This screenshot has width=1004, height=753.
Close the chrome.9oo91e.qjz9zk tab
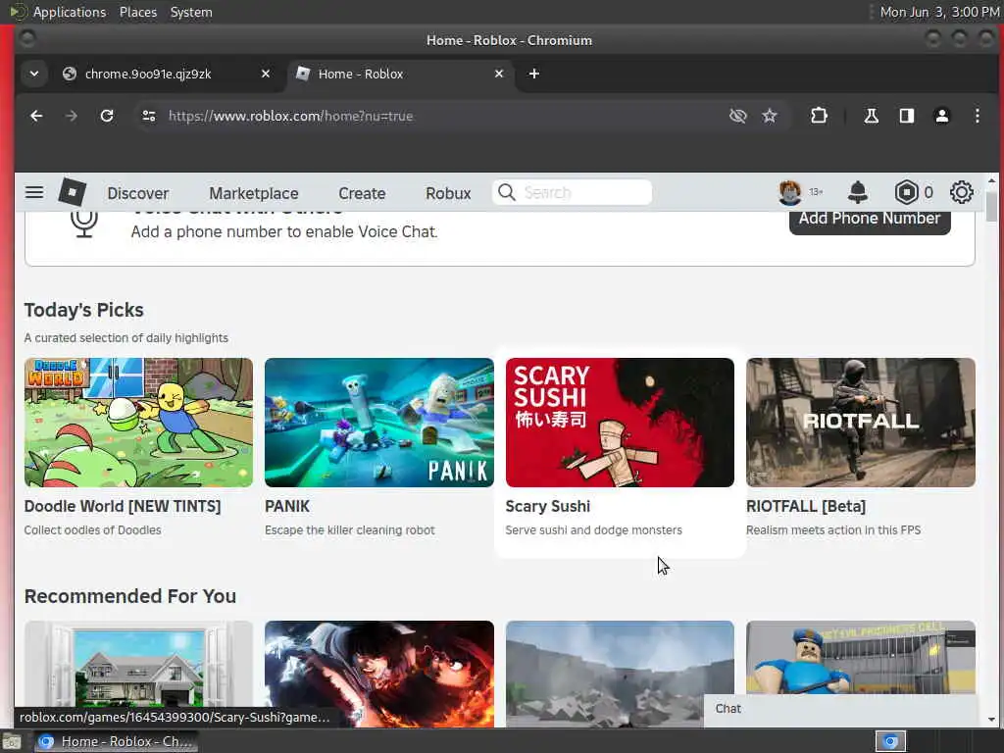266,74
